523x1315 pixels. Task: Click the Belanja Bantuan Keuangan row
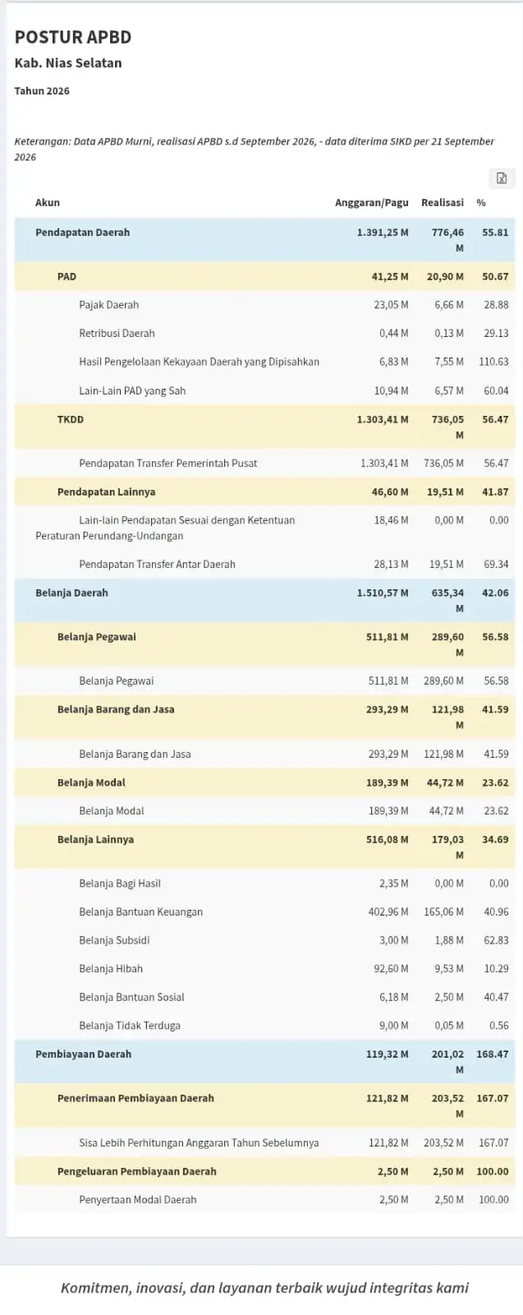264,912
